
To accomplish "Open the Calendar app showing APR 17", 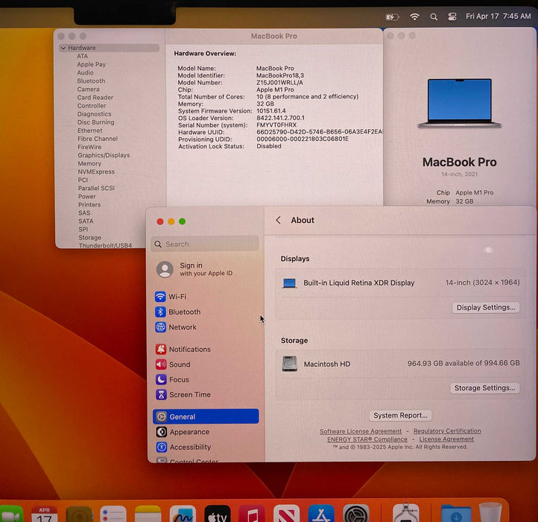I will coord(44,514).
